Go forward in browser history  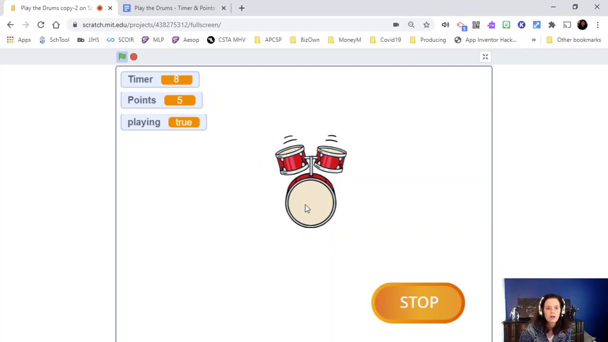click(x=26, y=25)
